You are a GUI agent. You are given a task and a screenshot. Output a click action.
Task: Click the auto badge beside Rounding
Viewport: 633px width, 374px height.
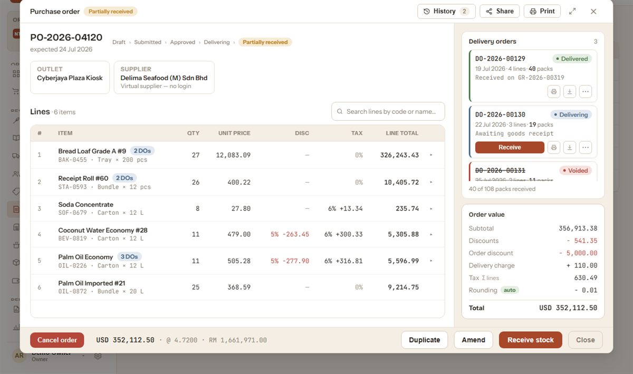[510, 290]
